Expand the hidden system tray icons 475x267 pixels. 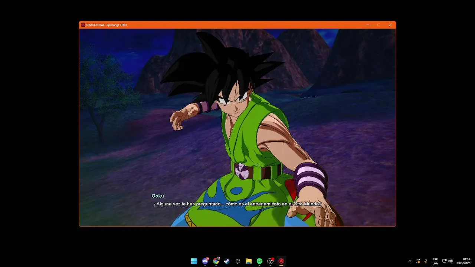(410, 261)
